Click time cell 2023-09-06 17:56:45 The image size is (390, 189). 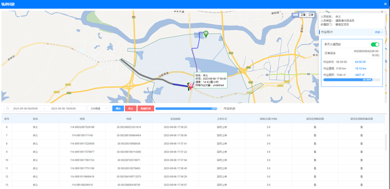coord(175,169)
